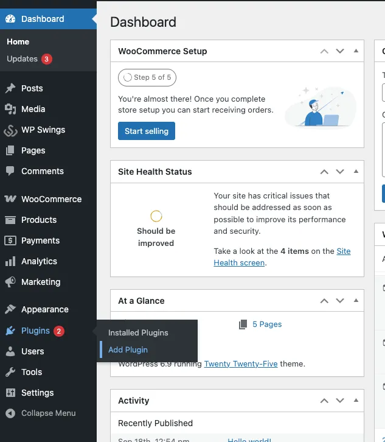Go to WP Swings menu

pyautogui.click(x=43, y=130)
